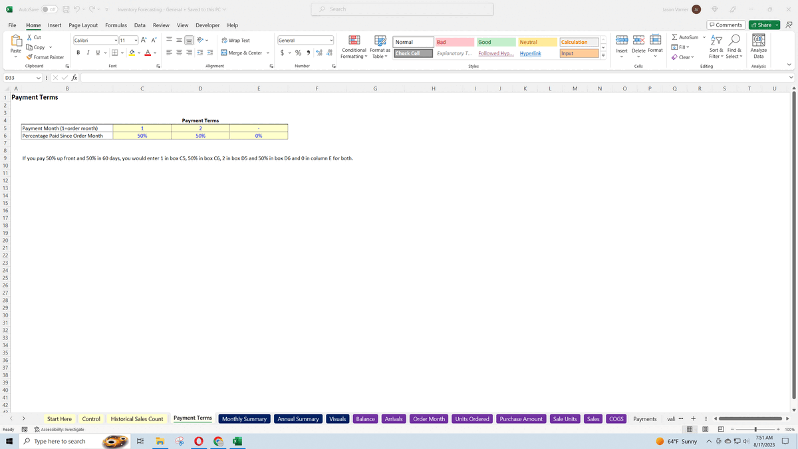Click the Share button
The height and width of the screenshot is (449, 798).
762,24
